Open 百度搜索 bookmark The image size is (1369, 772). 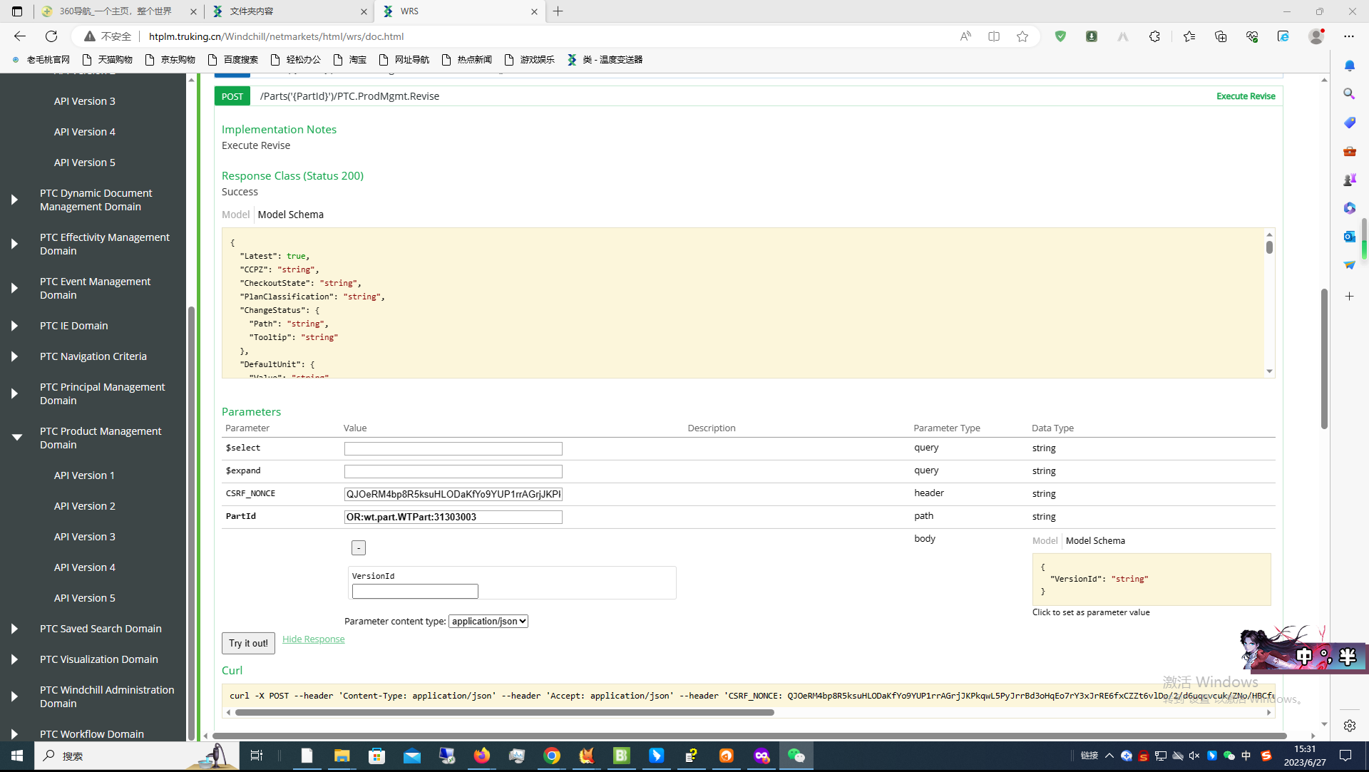[x=233, y=60]
